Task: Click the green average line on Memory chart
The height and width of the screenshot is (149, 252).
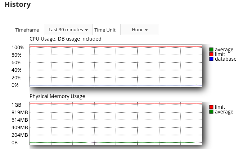Action: point(116,143)
